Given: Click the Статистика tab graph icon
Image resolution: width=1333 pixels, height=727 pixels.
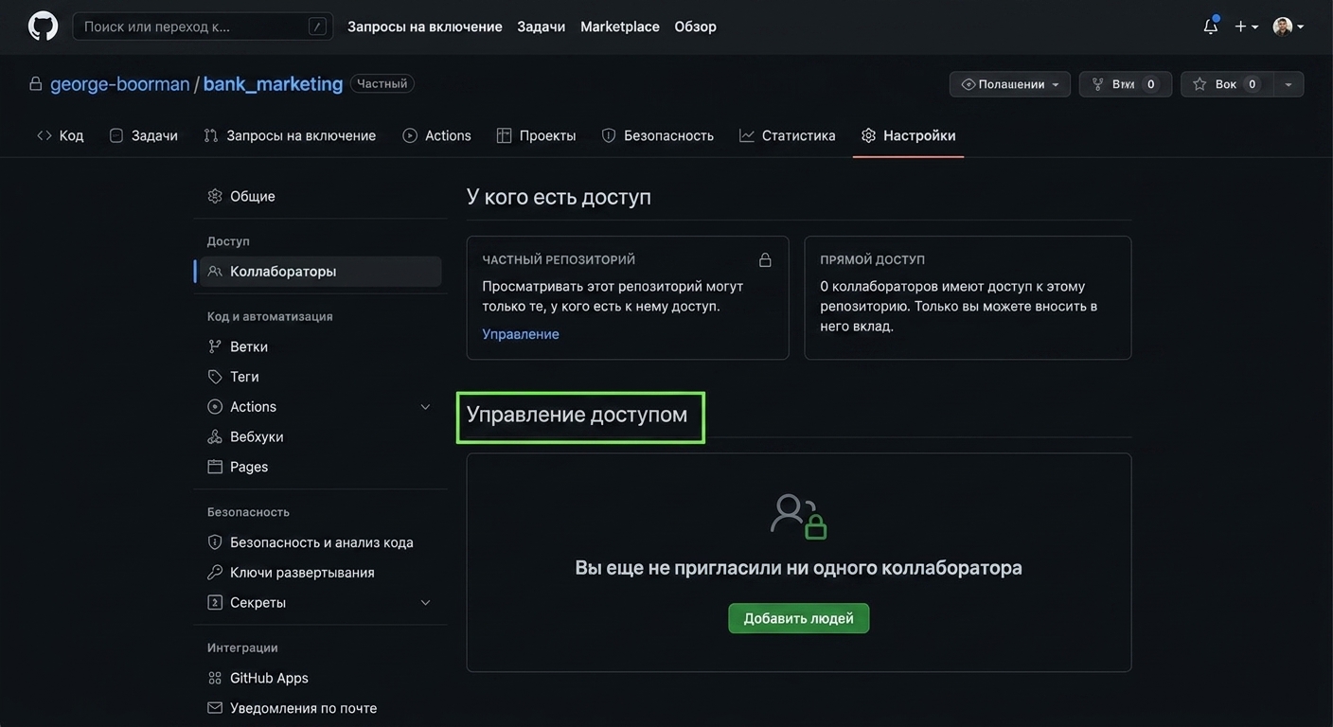Looking at the screenshot, I should click(x=747, y=135).
